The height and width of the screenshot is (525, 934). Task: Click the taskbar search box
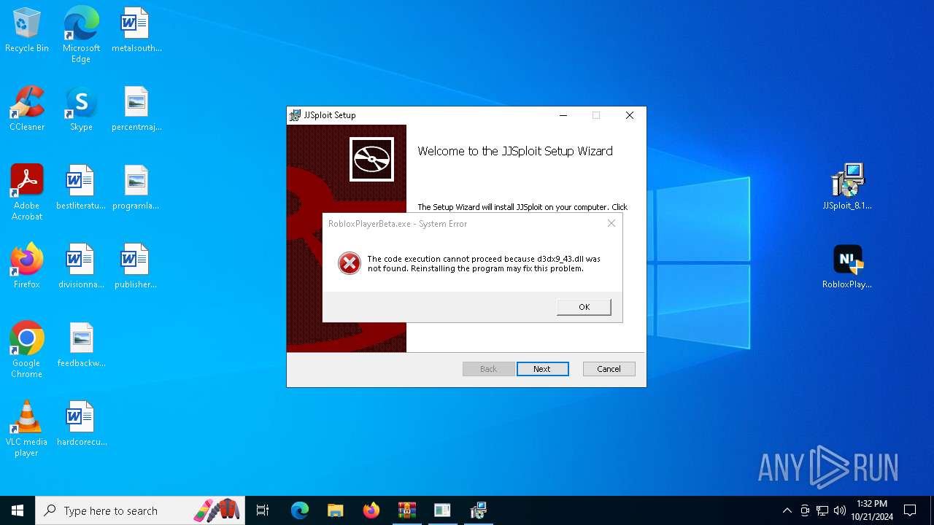click(140, 510)
